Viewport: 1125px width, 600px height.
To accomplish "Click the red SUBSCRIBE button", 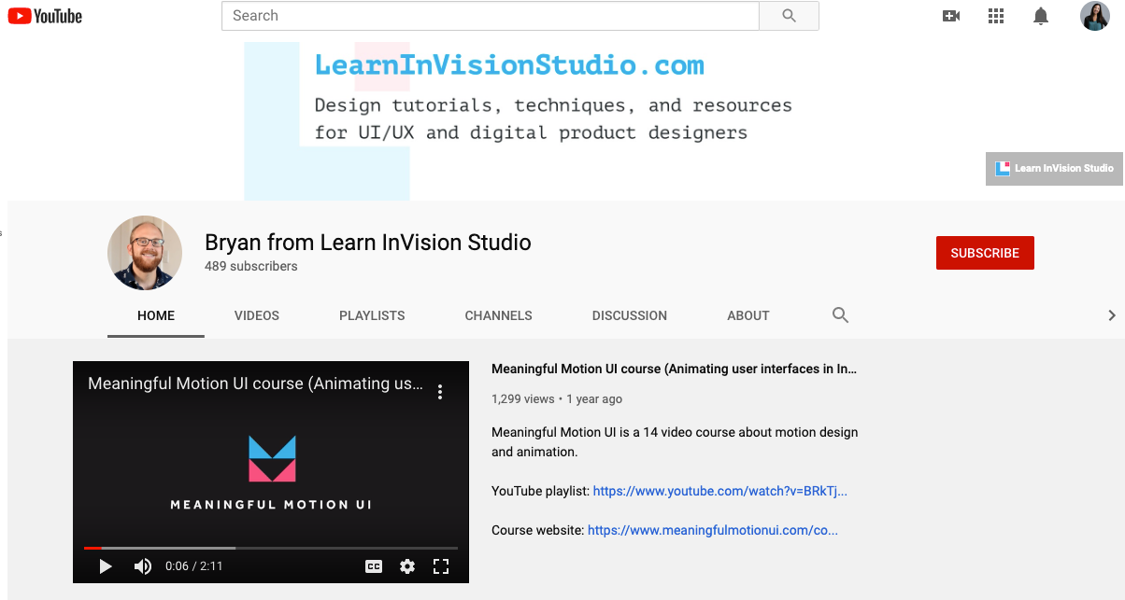I will (985, 253).
